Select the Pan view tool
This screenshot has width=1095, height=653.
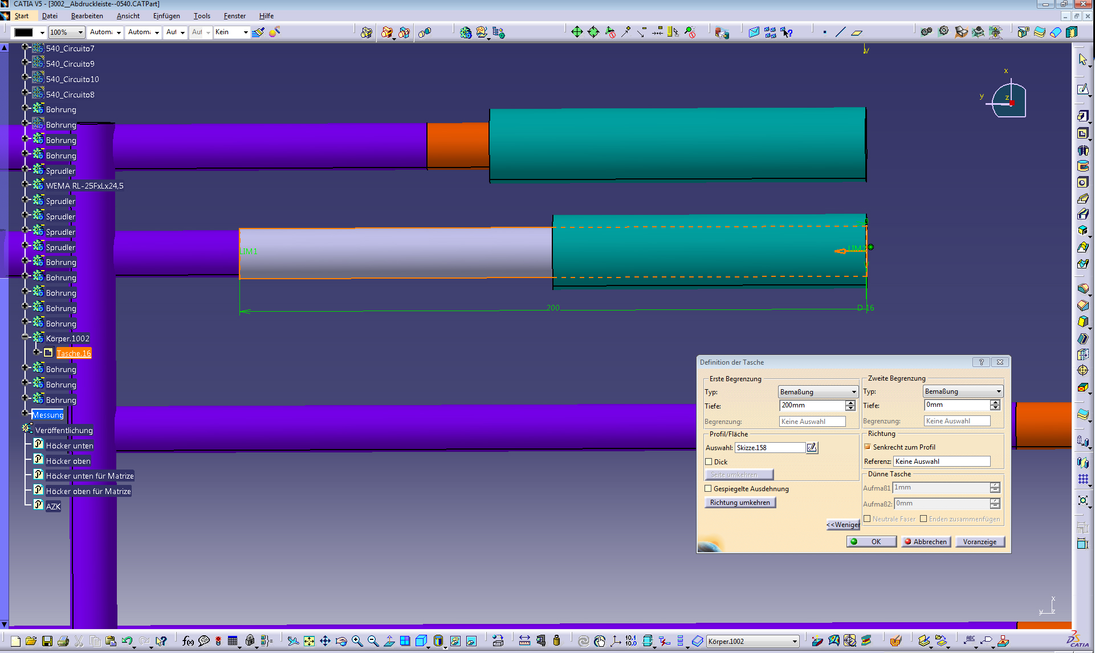325,641
